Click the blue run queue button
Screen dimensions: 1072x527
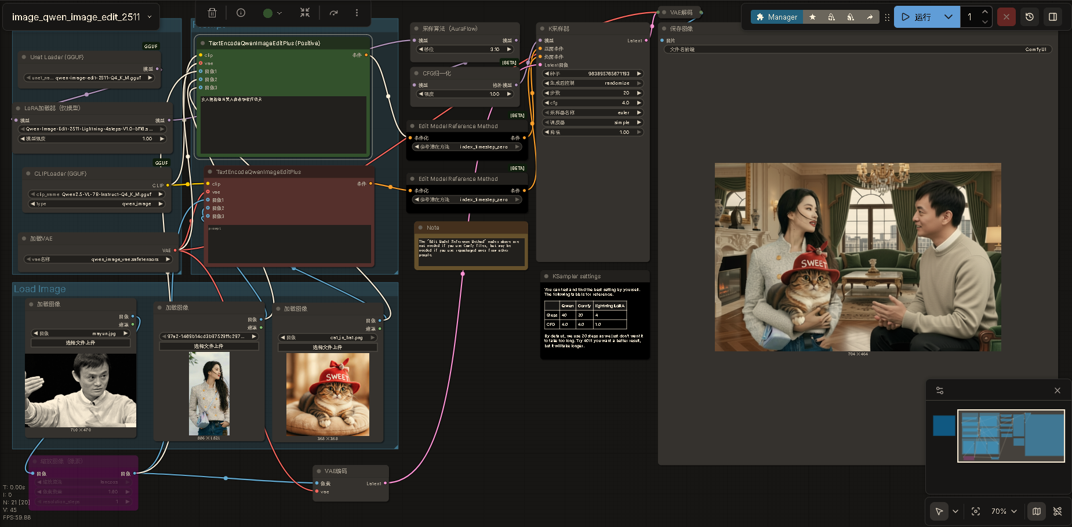pyautogui.click(x=917, y=17)
